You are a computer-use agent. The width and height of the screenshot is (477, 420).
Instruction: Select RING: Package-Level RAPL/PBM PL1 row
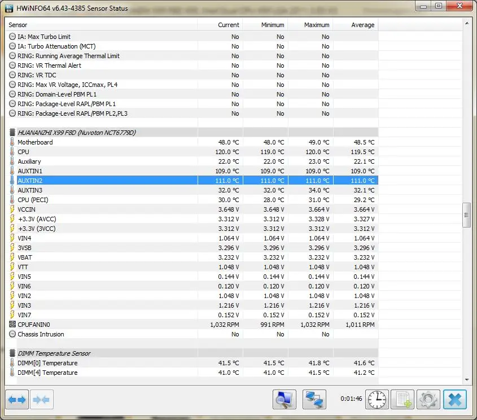[x=193, y=104]
